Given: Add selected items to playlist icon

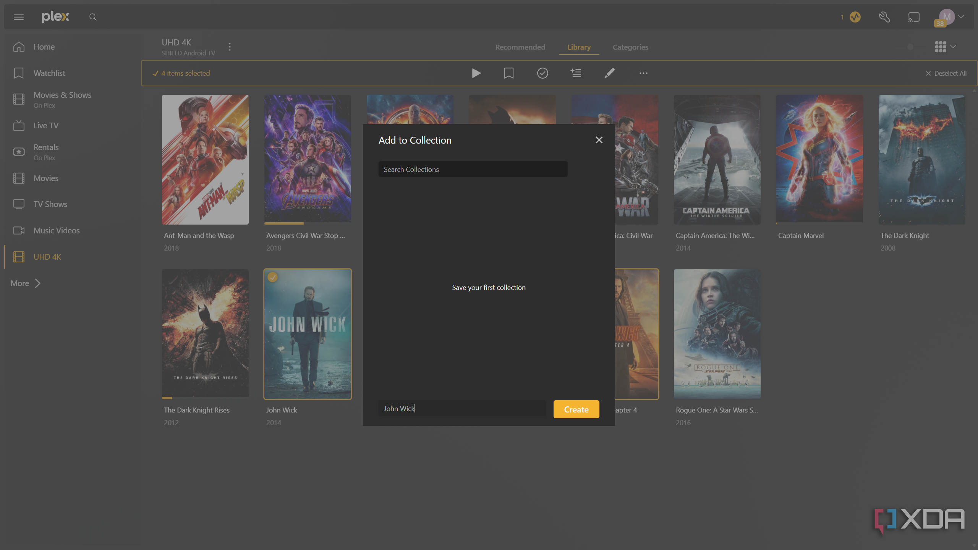Looking at the screenshot, I should click(x=576, y=73).
